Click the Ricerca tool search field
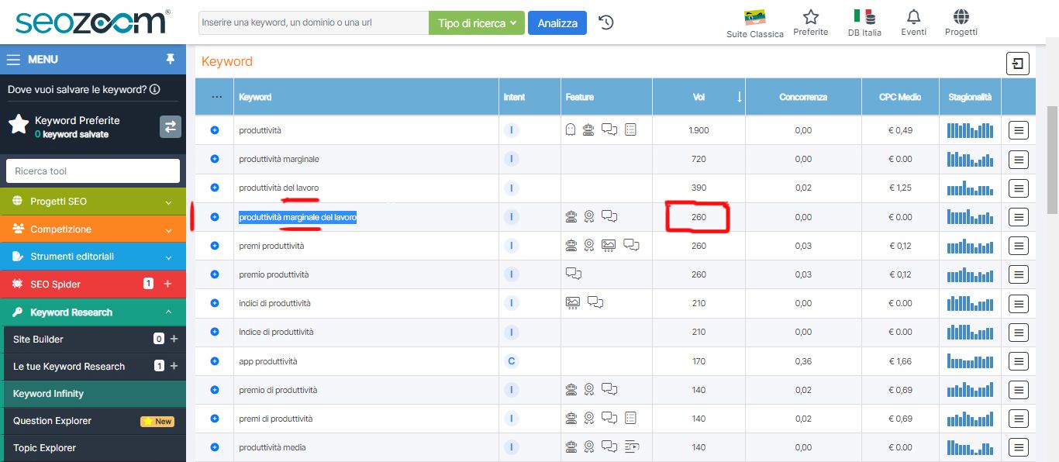1059x462 pixels. point(92,171)
